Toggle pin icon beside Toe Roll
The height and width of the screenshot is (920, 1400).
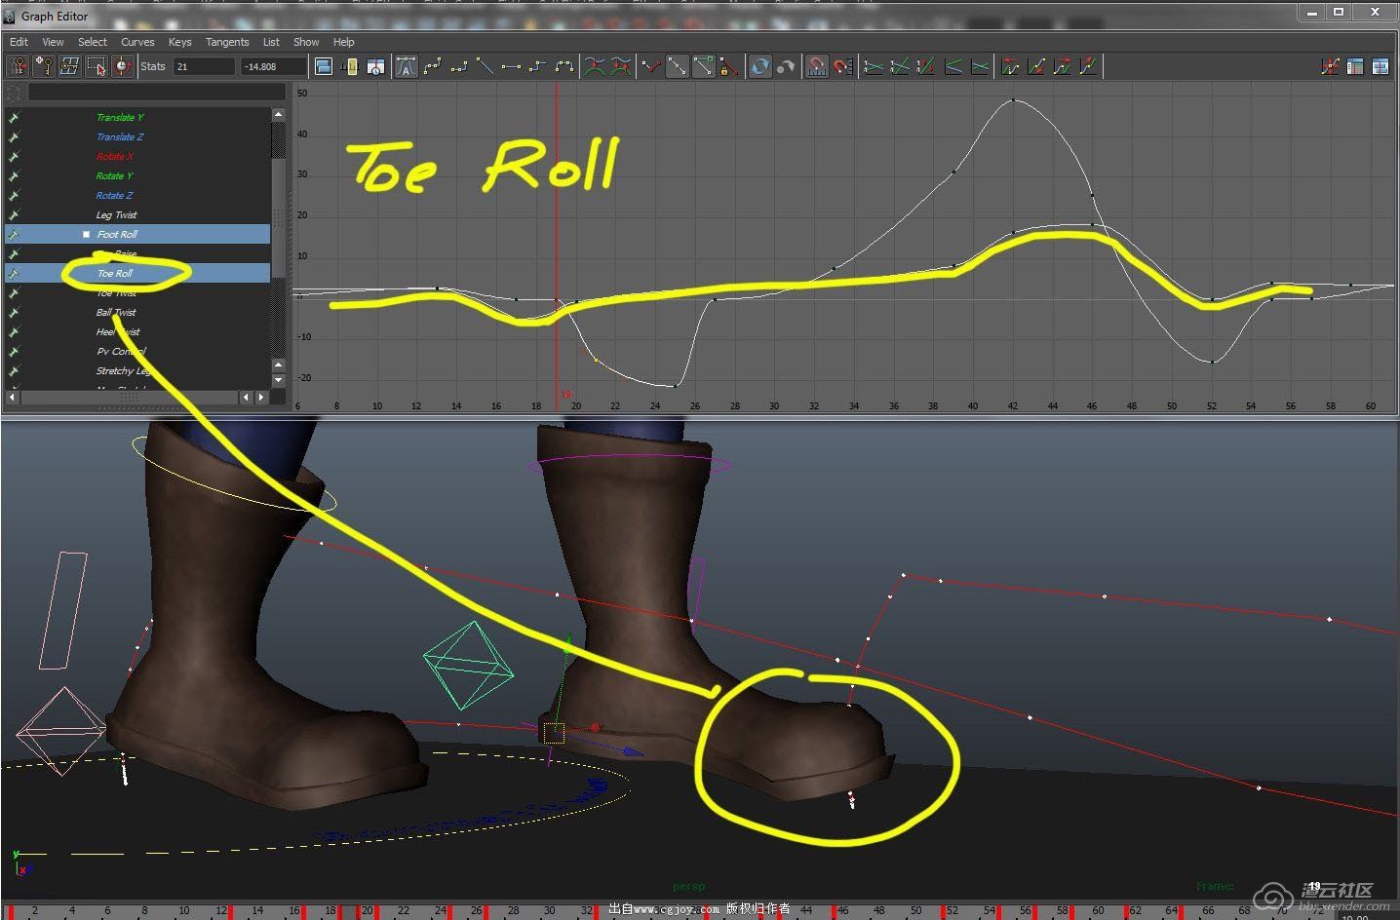[x=14, y=273]
